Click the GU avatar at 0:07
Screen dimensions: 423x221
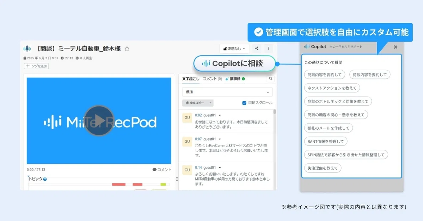(x=187, y=142)
